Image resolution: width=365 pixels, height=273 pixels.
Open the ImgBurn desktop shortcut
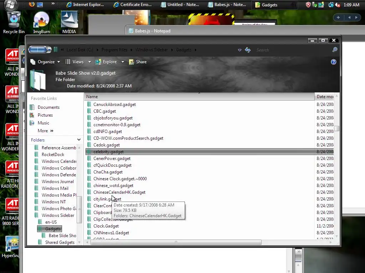click(x=41, y=22)
